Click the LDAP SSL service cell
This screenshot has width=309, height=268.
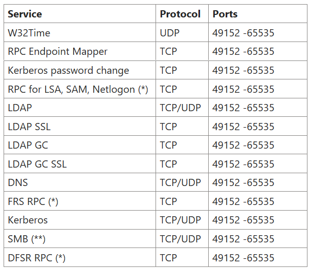pyautogui.click(x=80, y=126)
